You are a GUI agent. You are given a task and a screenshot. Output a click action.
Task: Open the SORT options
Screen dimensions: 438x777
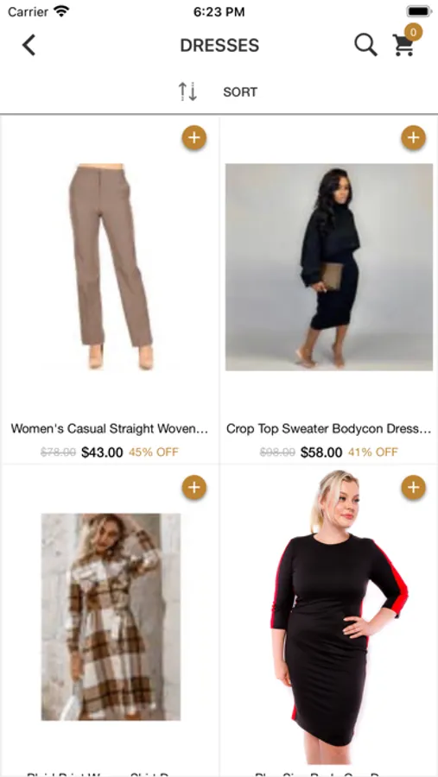click(240, 92)
